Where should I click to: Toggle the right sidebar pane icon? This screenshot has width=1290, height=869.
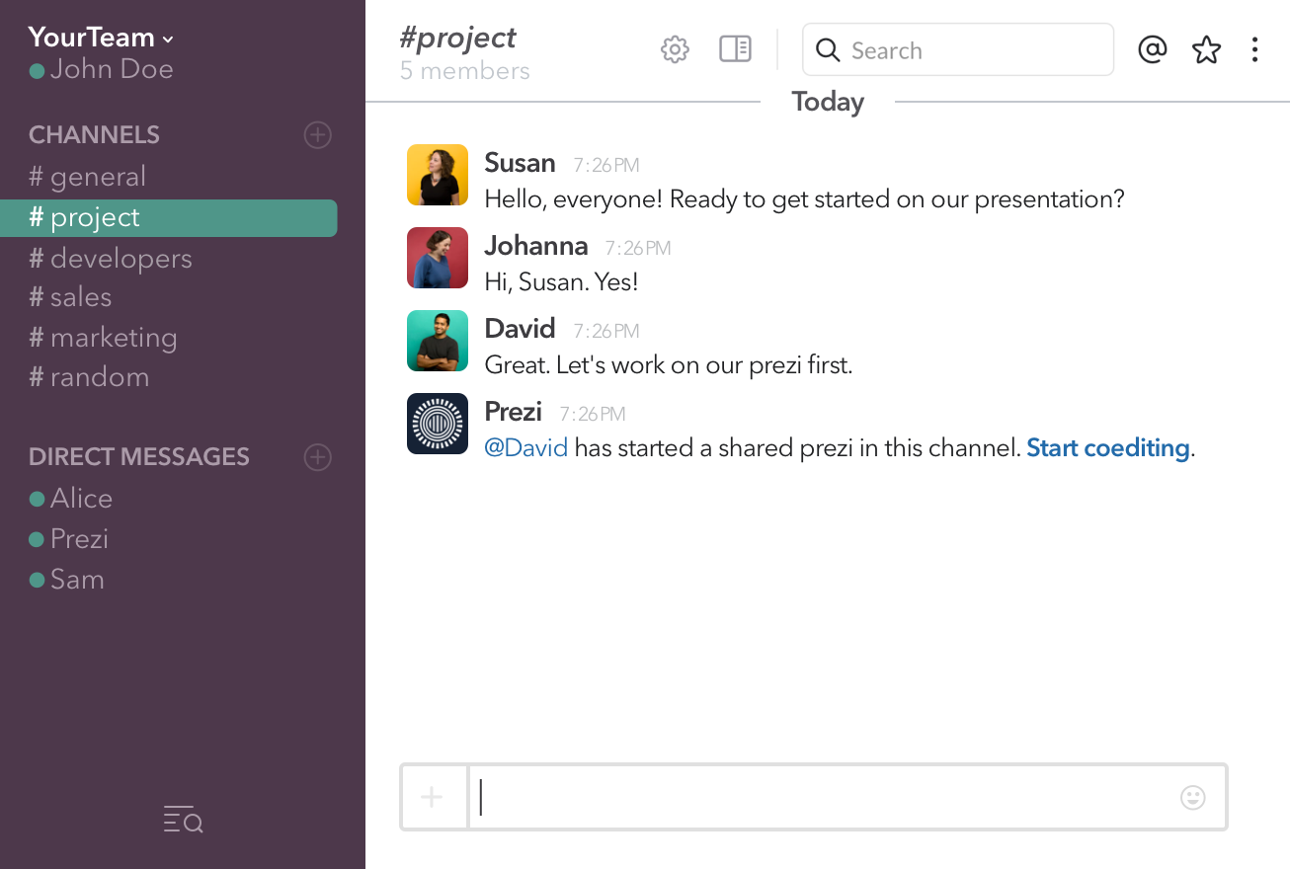[x=735, y=49]
